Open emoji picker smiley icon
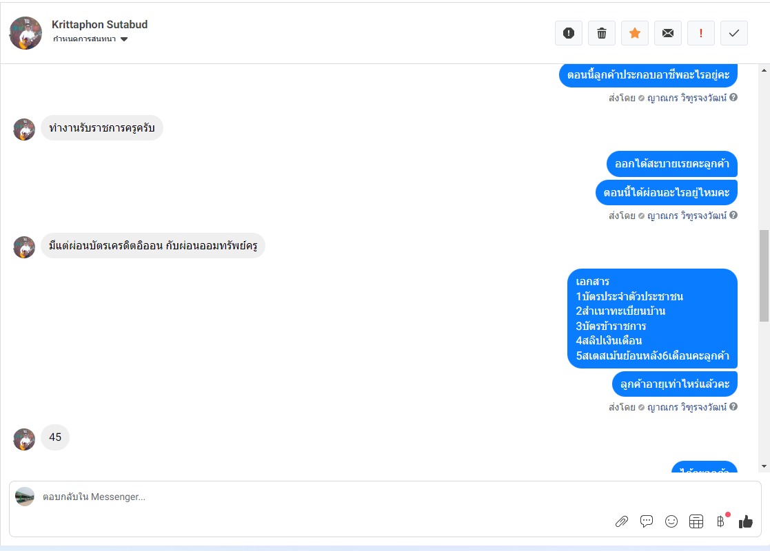This screenshot has width=770, height=551. (x=671, y=521)
